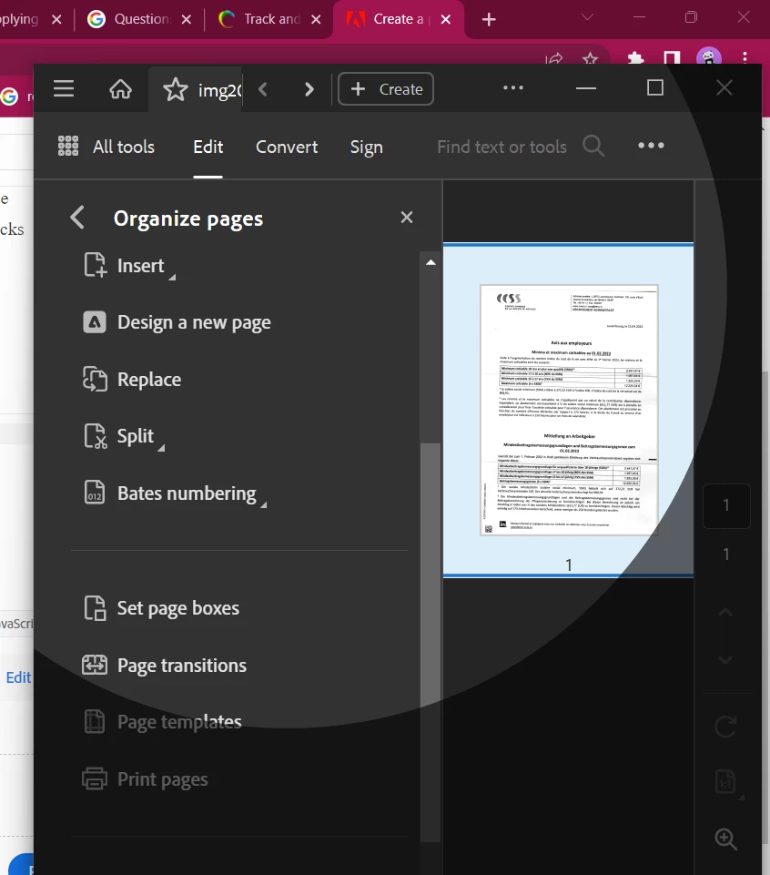Click the search magnifier icon
This screenshot has height=875, width=770.
coord(593,147)
